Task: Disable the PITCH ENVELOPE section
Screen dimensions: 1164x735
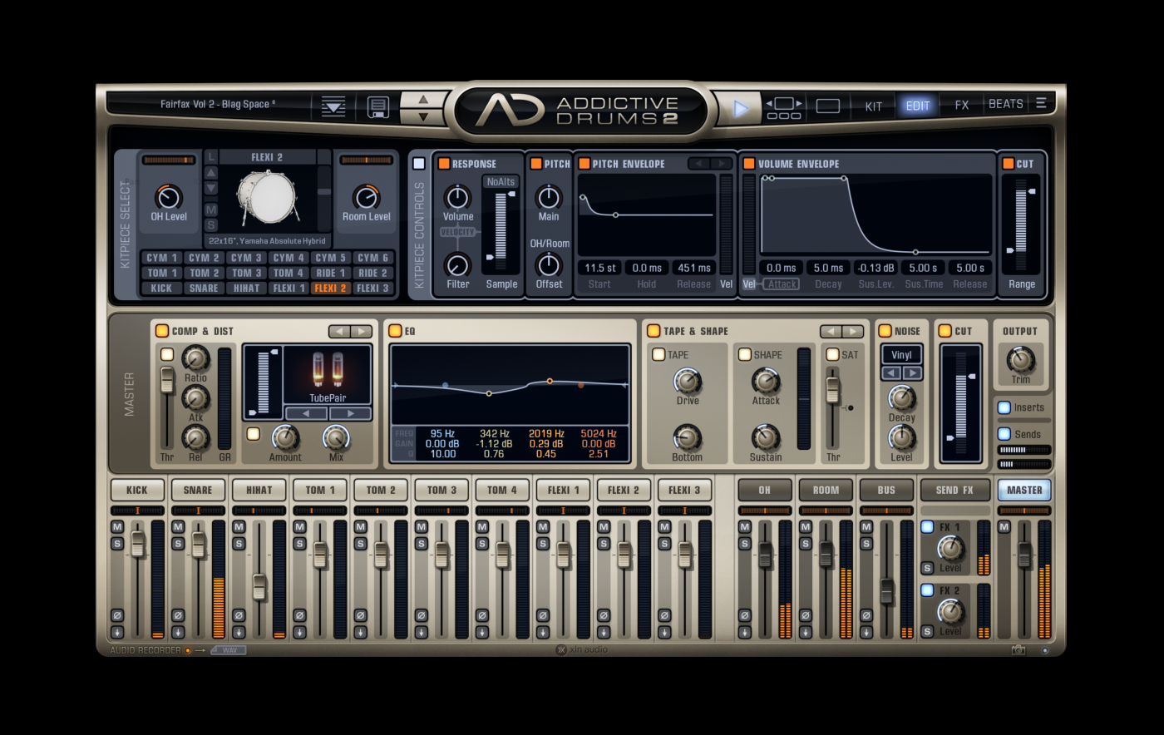Action: coord(584,164)
